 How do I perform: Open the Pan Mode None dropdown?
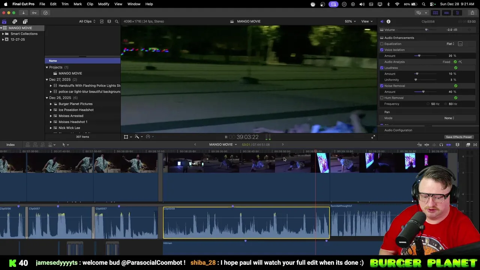pos(449,118)
